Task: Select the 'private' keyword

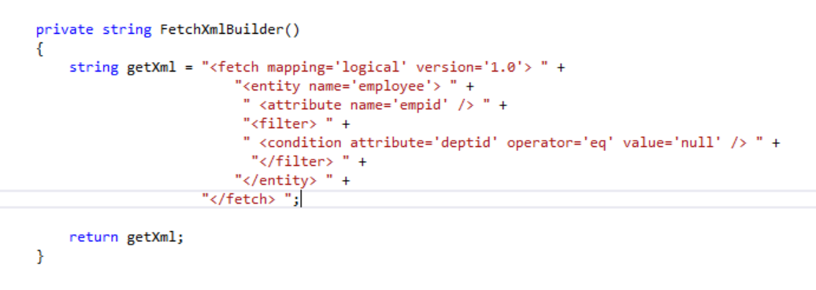Action: (x=65, y=30)
